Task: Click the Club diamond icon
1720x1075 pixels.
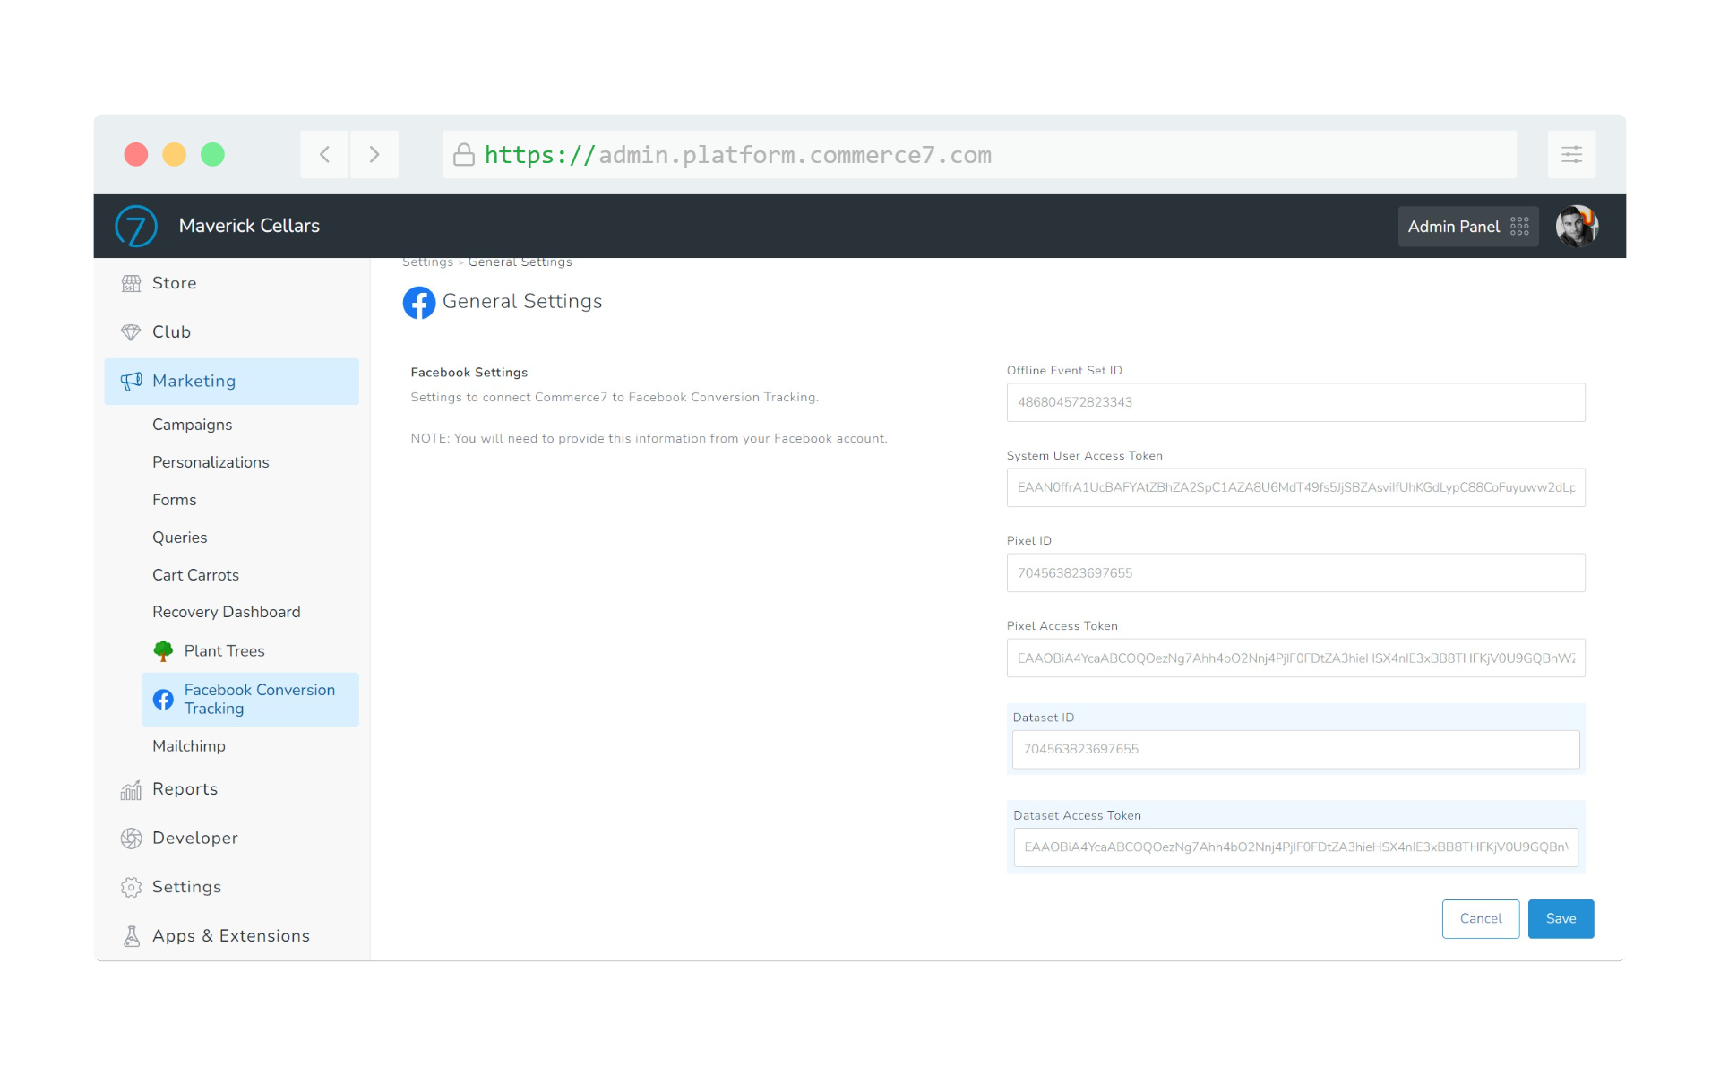Action: [131, 332]
